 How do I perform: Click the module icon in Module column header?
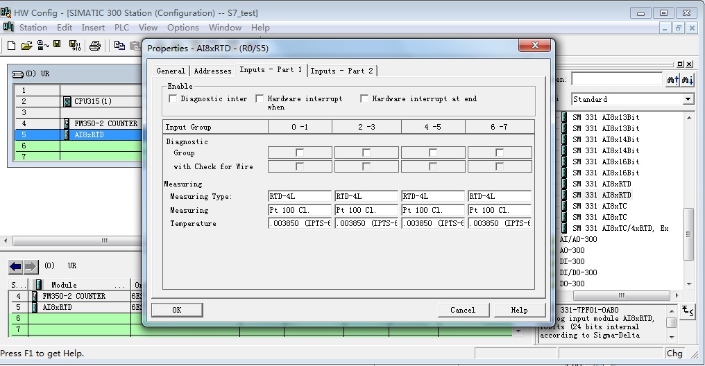(39, 285)
